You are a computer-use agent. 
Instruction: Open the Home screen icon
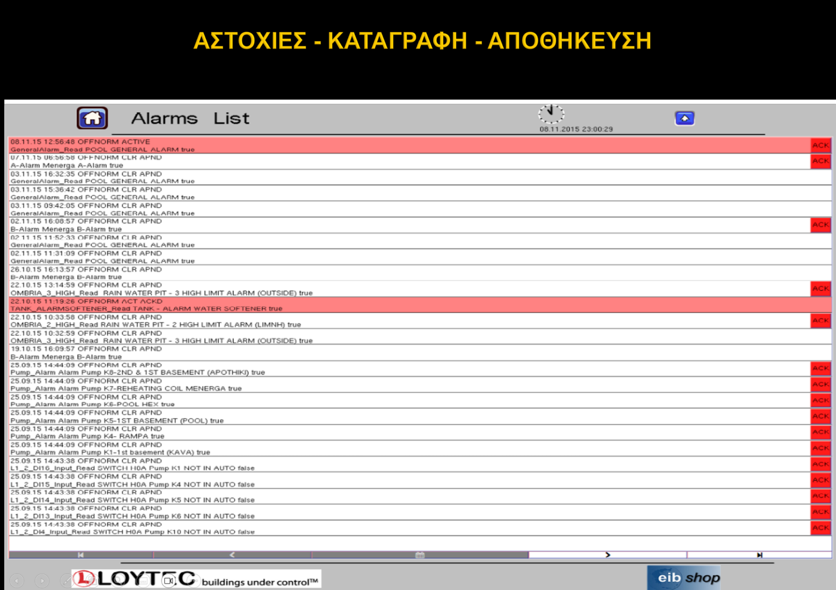click(92, 118)
